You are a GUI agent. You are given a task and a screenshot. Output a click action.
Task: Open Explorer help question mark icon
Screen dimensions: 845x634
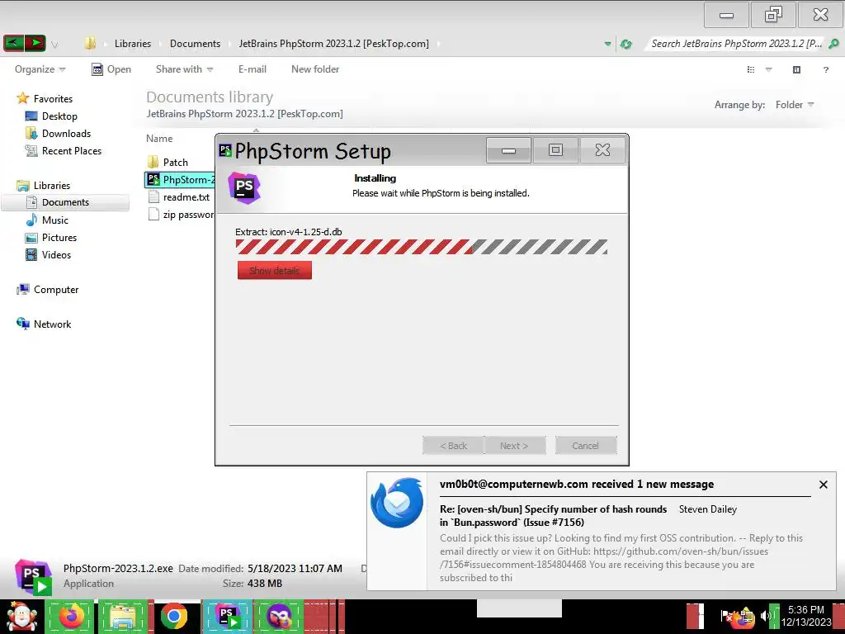(x=825, y=69)
